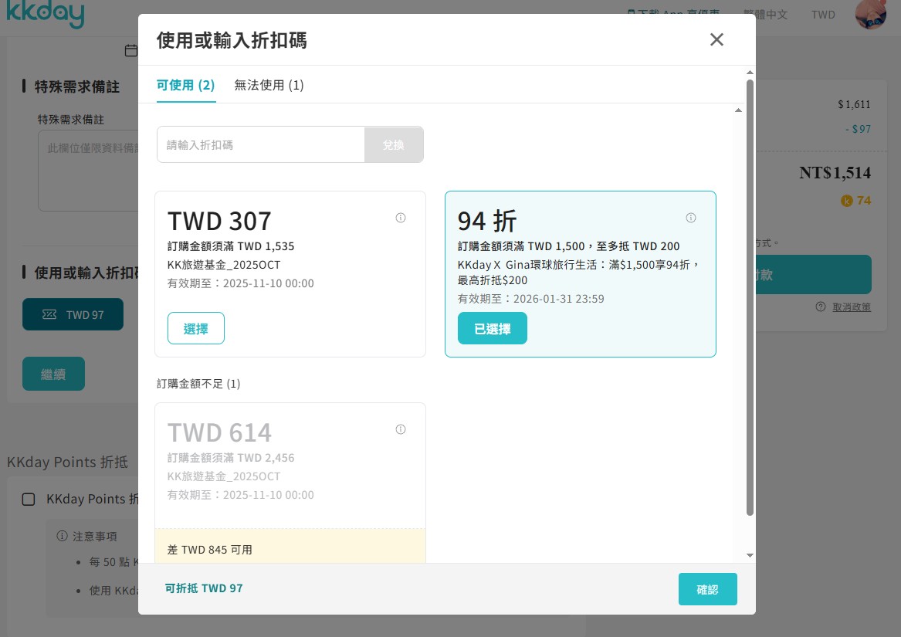Click the coupon ticket icon on TWD 97 tag
Viewport: 901px width, 637px height.
coord(49,314)
